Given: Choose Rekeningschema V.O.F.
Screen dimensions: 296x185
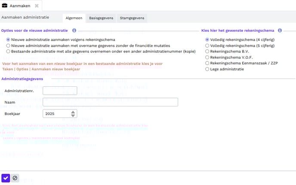Looking at the screenshot, I should click(x=207, y=57).
